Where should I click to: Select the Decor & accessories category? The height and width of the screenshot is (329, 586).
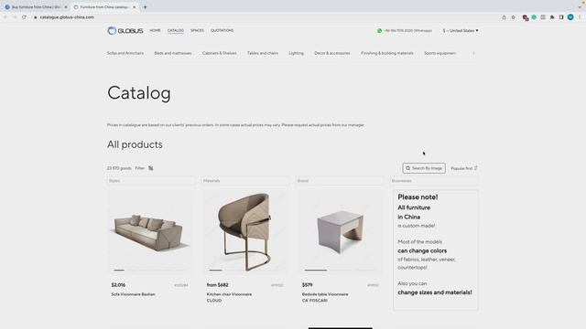click(x=332, y=53)
